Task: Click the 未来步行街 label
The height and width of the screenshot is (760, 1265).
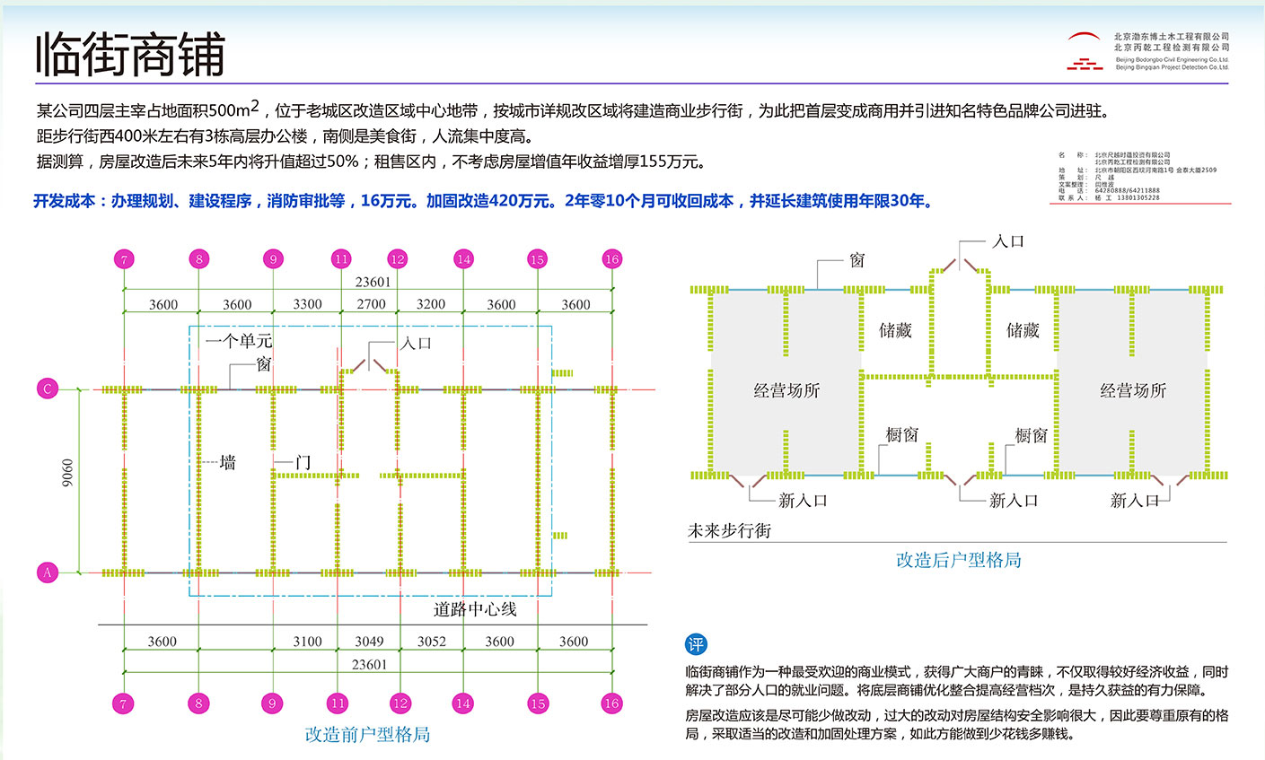Action: click(x=729, y=531)
